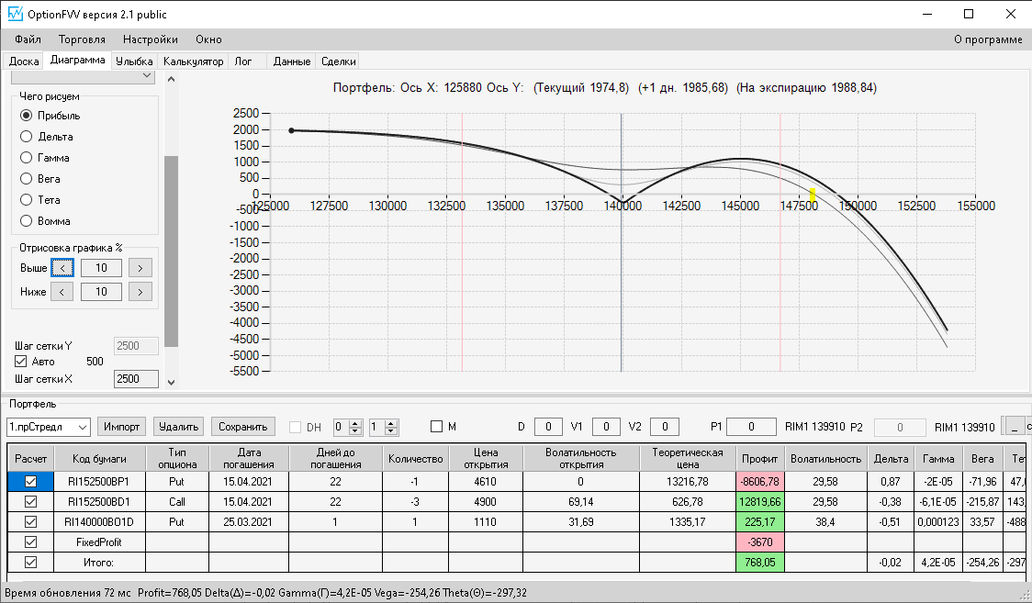This screenshot has width=1032, height=603.
Task: Switch to the Улыбка tab
Action: (x=134, y=61)
